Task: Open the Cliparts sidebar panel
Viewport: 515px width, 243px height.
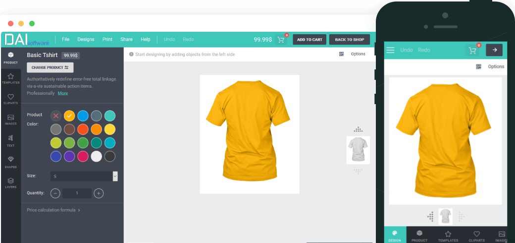Action: (x=11, y=99)
